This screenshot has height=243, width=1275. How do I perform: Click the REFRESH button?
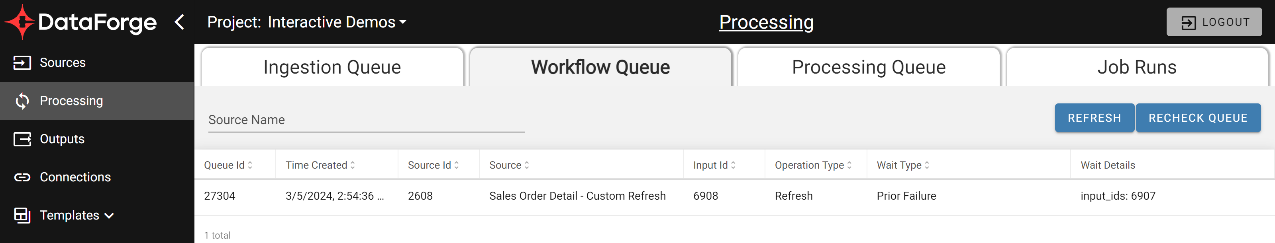pos(1095,118)
